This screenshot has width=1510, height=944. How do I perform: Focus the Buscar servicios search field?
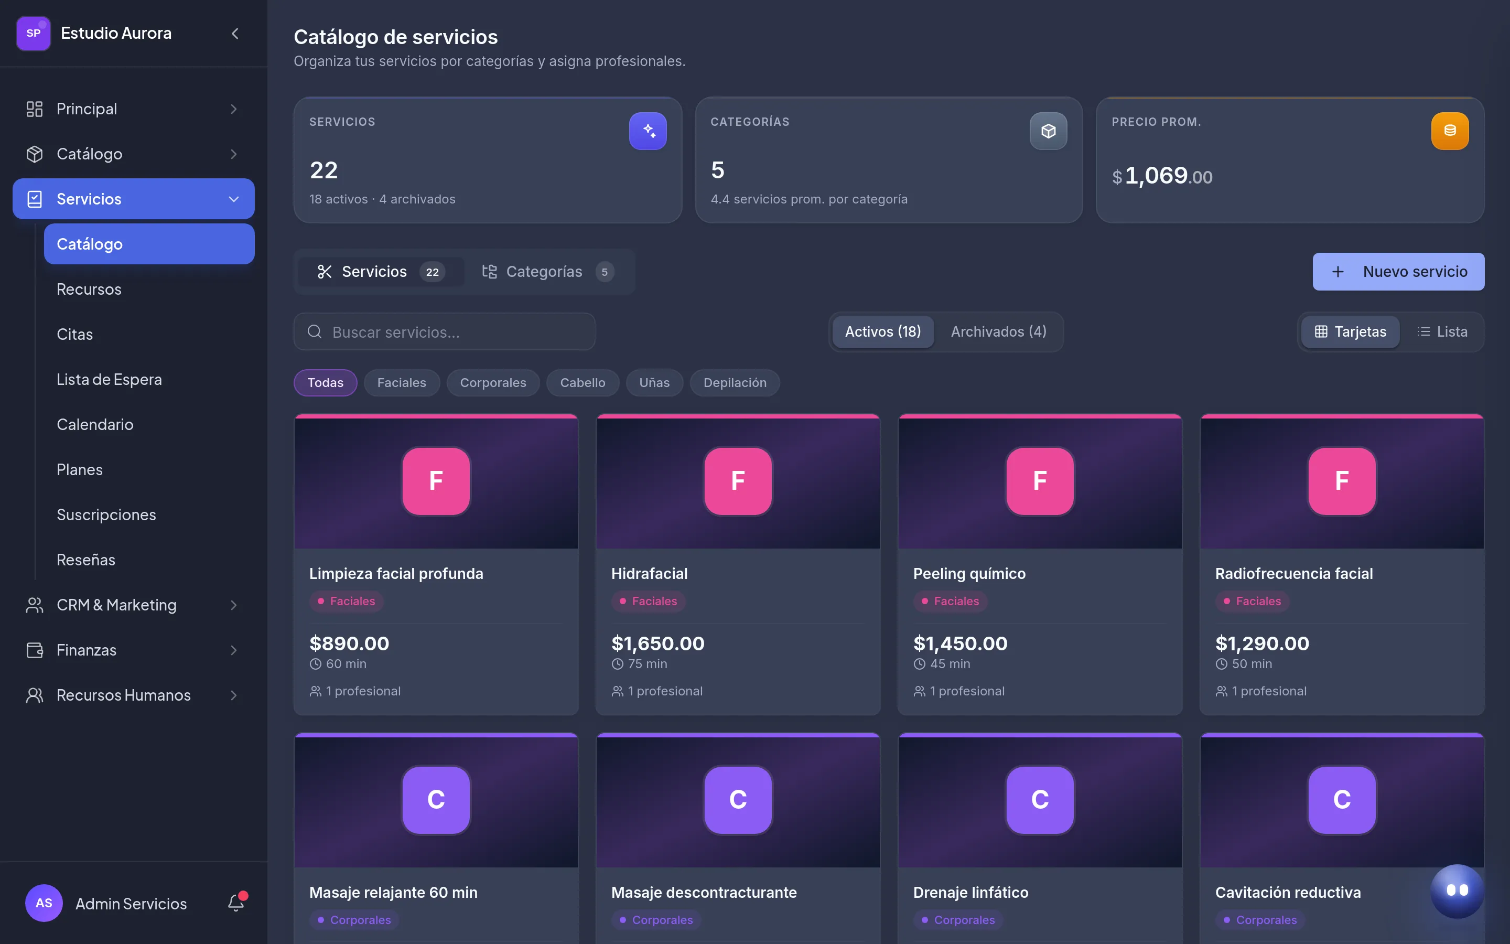[444, 331]
